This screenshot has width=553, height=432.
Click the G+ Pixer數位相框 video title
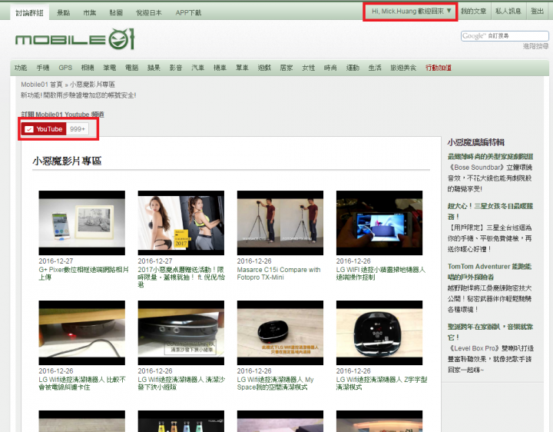84,274
